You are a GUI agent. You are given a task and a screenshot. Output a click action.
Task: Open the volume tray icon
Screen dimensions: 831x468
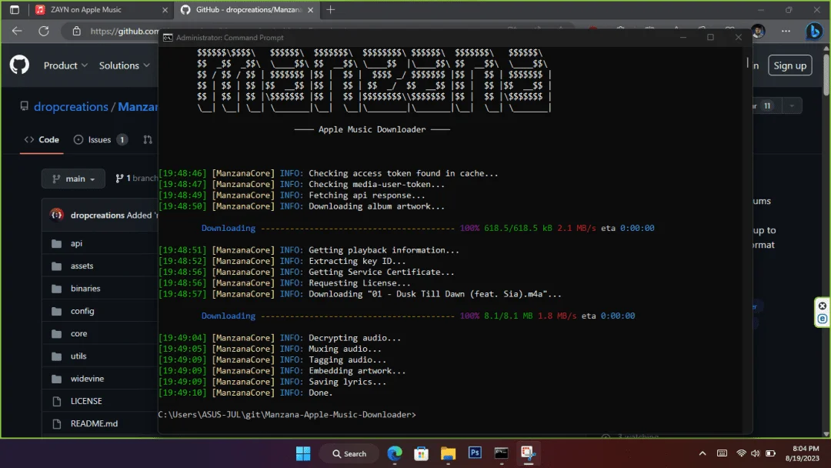coord(756,453)
